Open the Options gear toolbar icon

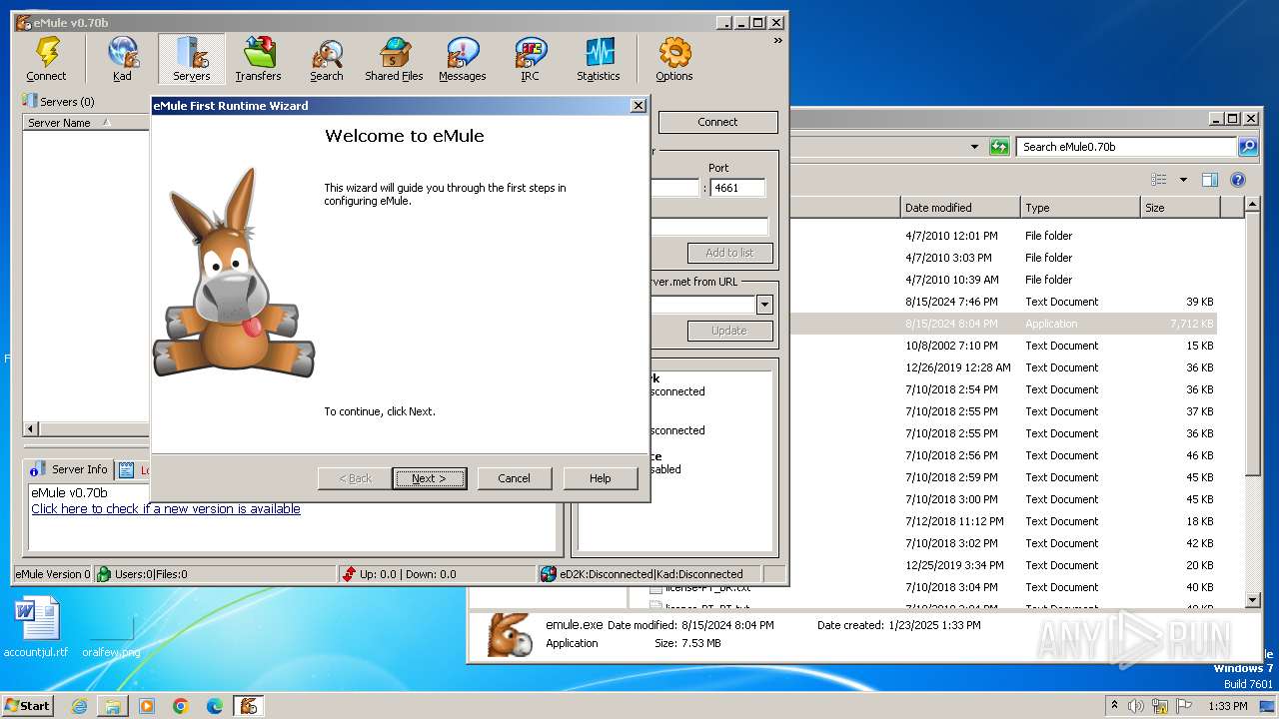coord(673,59)
